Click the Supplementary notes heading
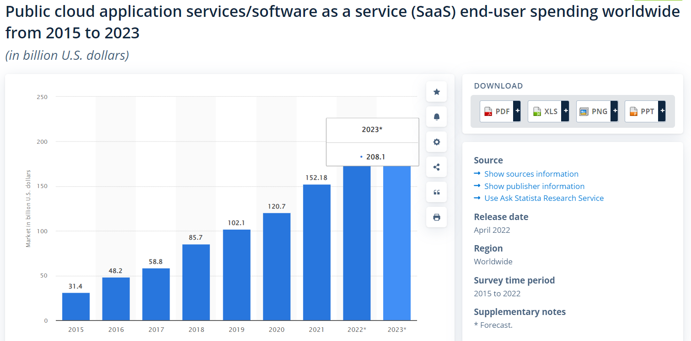 click(520, 312)
